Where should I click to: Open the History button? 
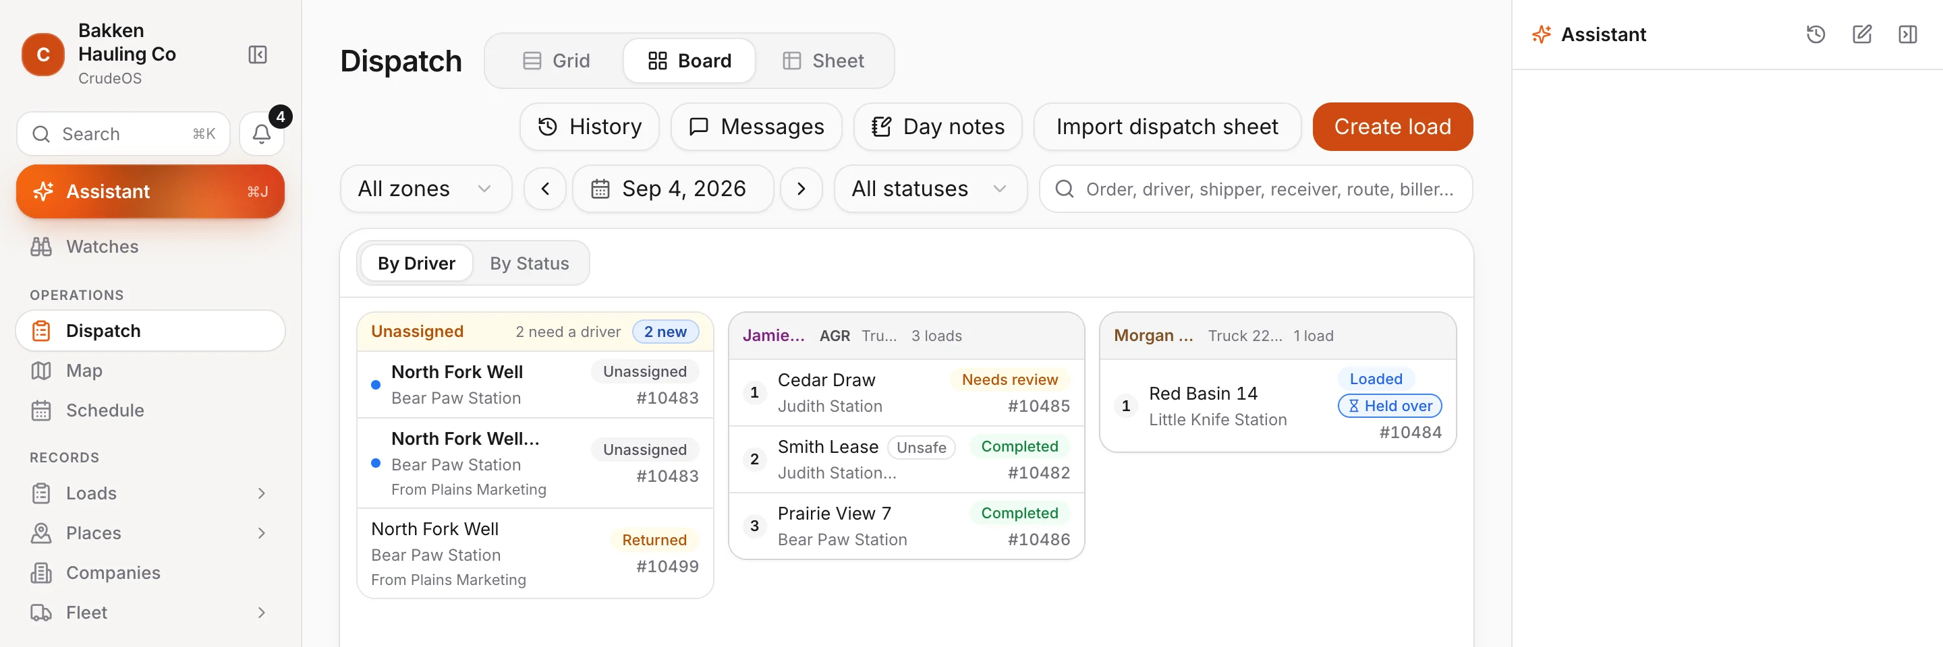point(590,127)
